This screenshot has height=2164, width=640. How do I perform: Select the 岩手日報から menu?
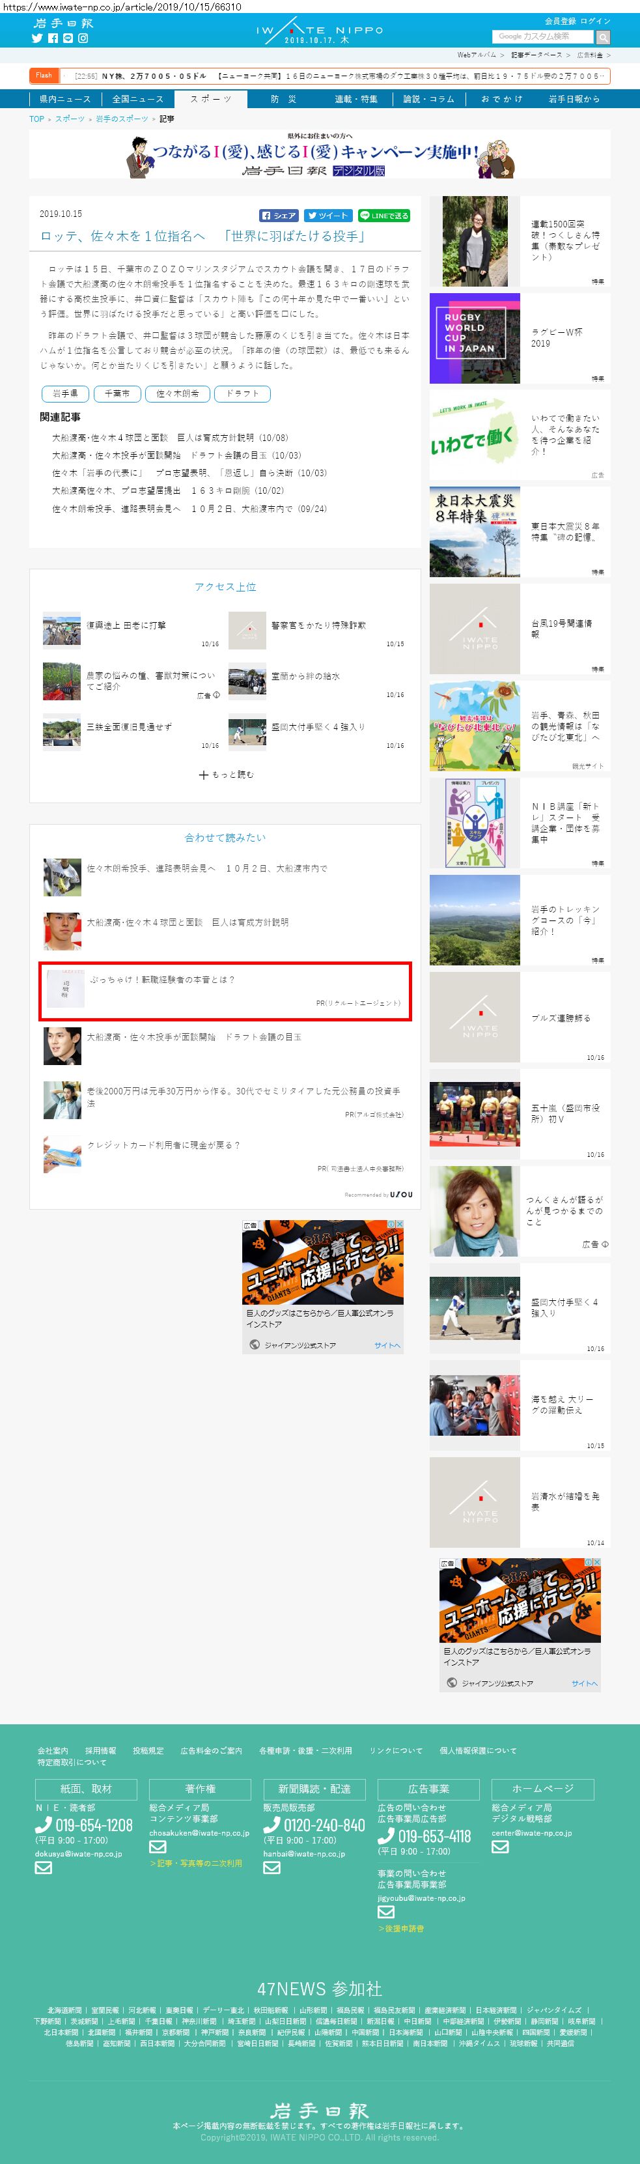tap(574, 99)
